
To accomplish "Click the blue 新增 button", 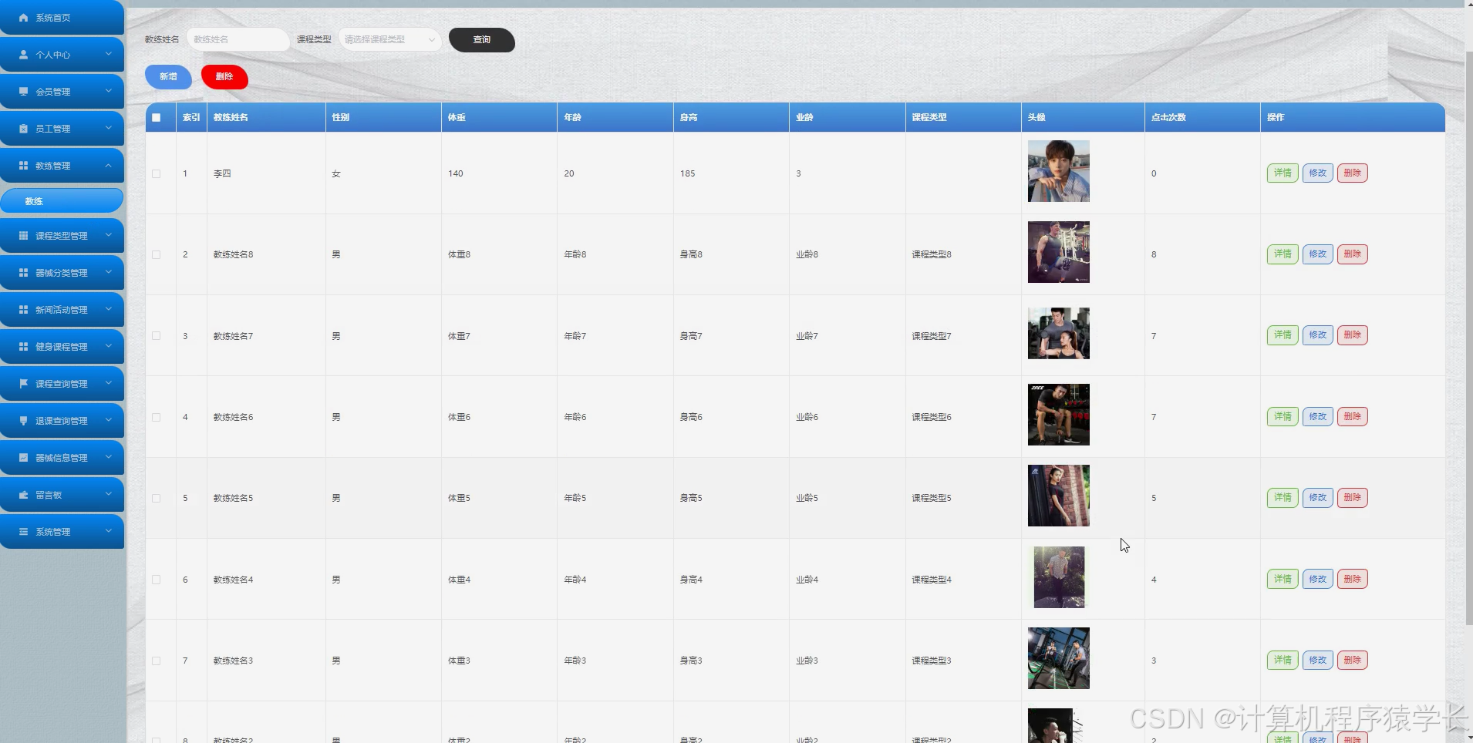I will [168, 76].
